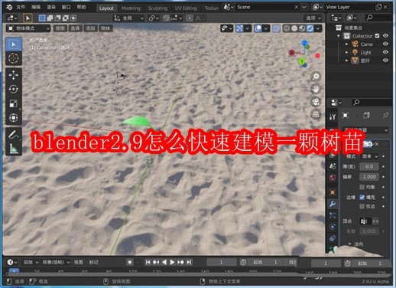Switch to rendered shading mode
Viewport: 396px width, 288px height.
[x=310, y=28]
